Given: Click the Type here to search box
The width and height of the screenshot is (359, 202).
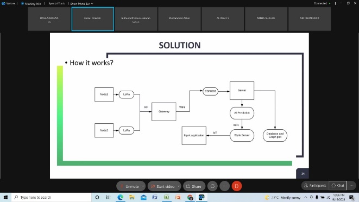Looking at the screenshot, I should tap(51, 197).
